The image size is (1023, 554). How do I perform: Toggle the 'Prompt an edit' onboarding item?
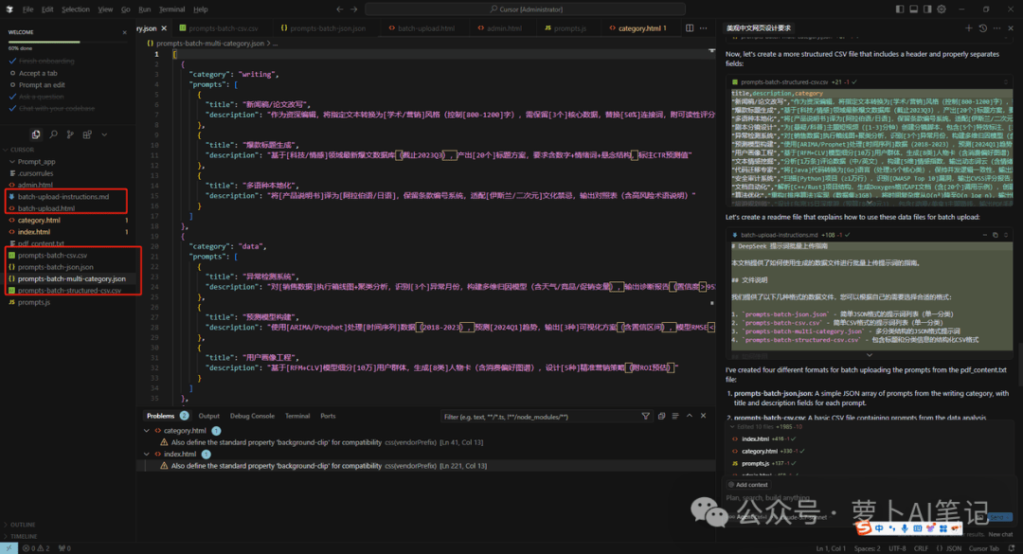(42, 85)
